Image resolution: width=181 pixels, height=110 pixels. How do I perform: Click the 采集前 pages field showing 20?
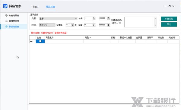click(68, 25)
